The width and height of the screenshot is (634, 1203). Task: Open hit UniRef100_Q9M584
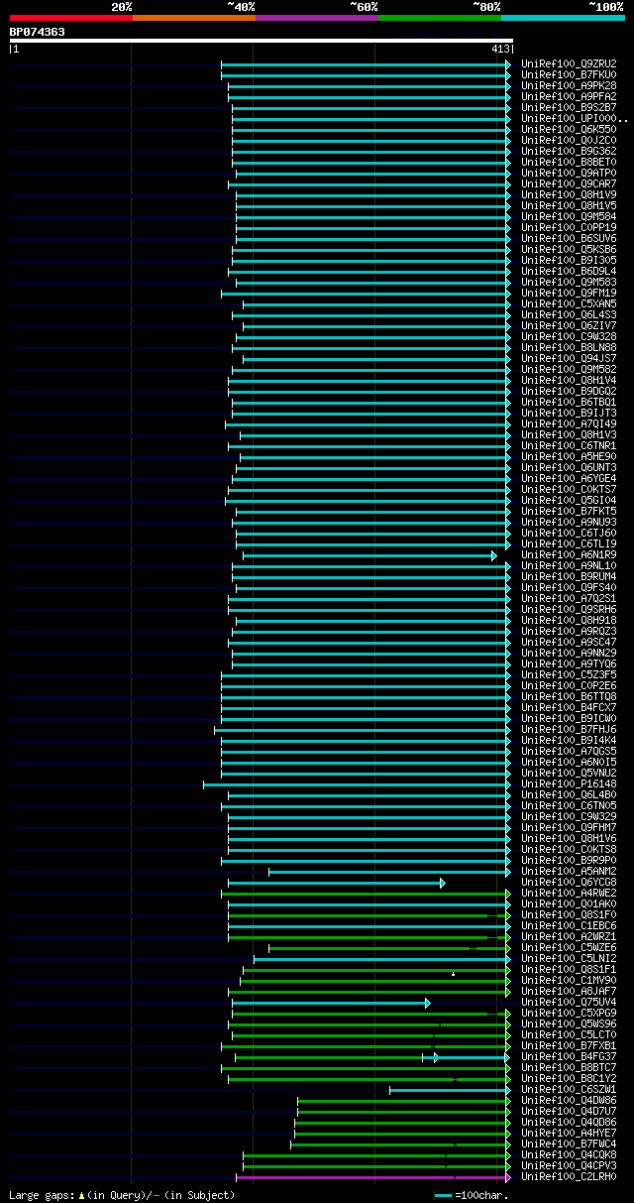click(569, 216)
